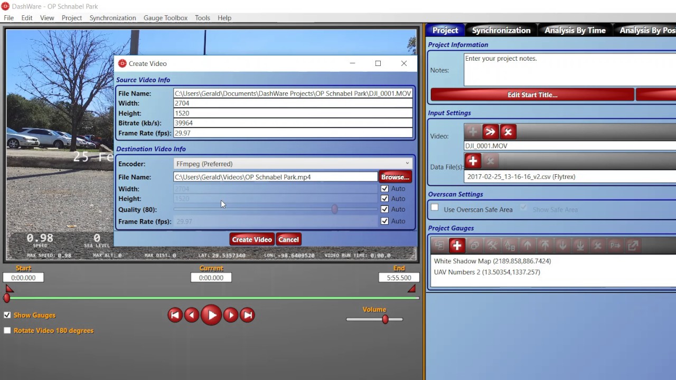The image size is (676, 380).
Task: Open the View menu
Action: tap(47, 17)
